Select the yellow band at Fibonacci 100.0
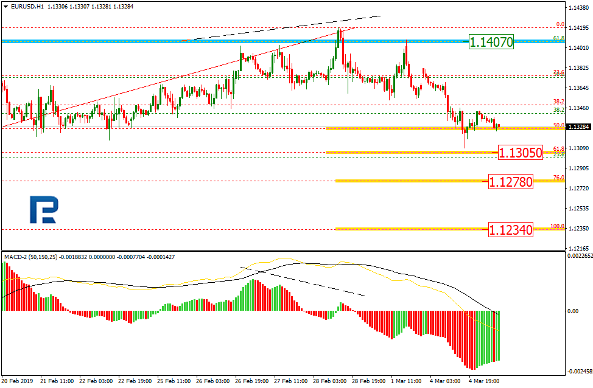 [411, 229]
